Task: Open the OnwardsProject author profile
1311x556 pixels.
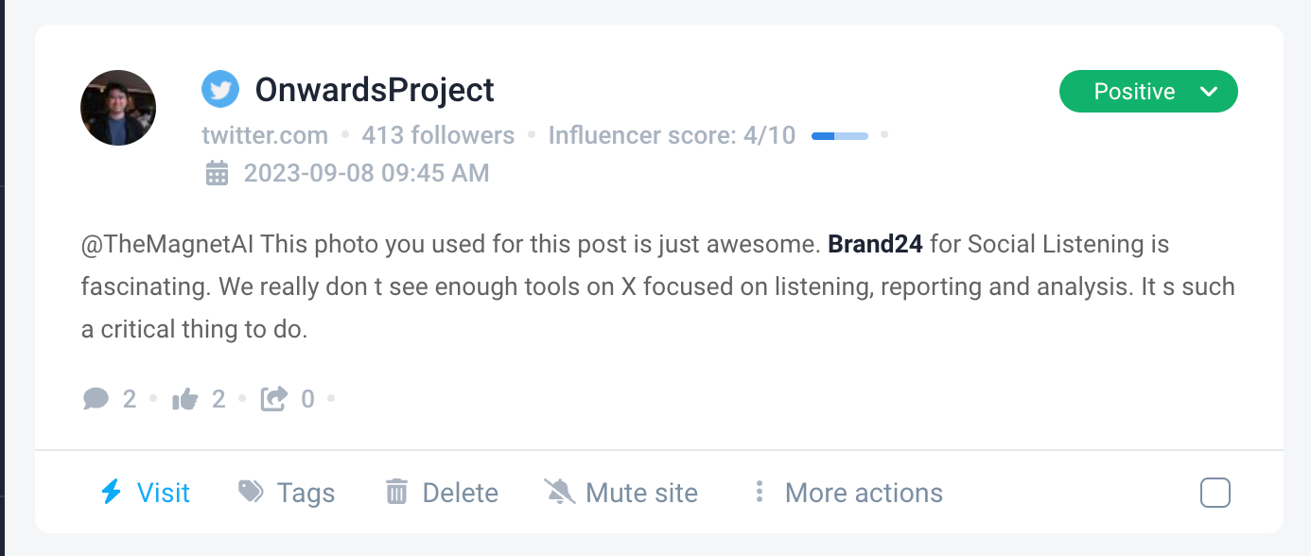Action: pyautogui.click(x=375, y=90)
